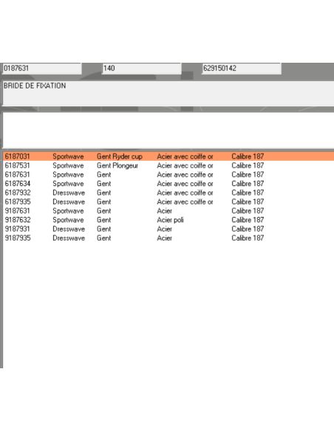The height and width of the screenshot is (431, 334).
Task: Click Calibre 187 in the 9187935 row
Action: pyautogui.click(x=248, y=238)
